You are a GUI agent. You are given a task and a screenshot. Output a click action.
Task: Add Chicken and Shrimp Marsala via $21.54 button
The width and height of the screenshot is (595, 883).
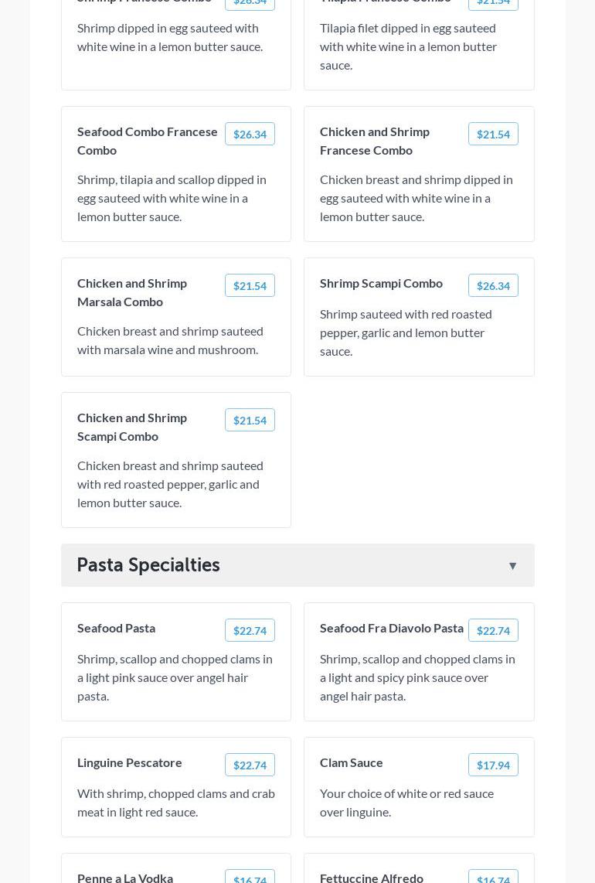point(250,286)
